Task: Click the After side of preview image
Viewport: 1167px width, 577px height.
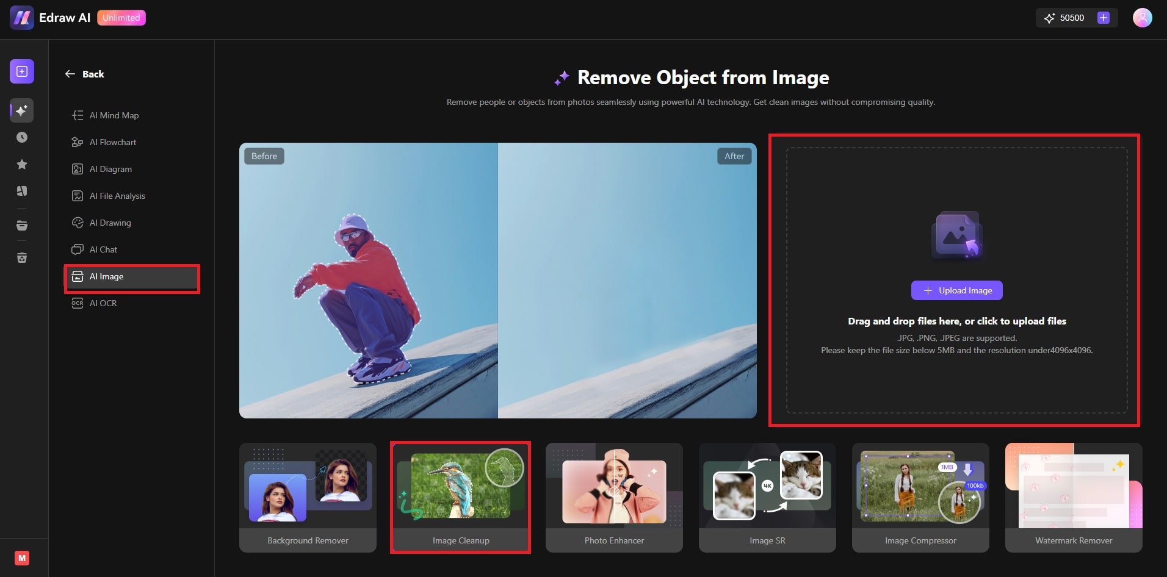Action: [x=627, y=281]
